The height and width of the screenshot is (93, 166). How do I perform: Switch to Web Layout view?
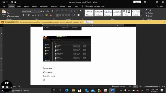[x=141, y=87]
